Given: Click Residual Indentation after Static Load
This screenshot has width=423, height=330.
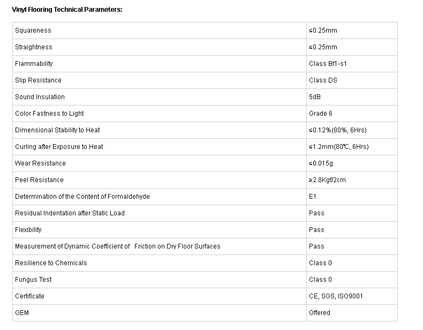Looking at the screenshot, I should coord(70,213).
